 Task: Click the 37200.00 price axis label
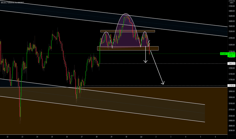click(x=232, y=6)
